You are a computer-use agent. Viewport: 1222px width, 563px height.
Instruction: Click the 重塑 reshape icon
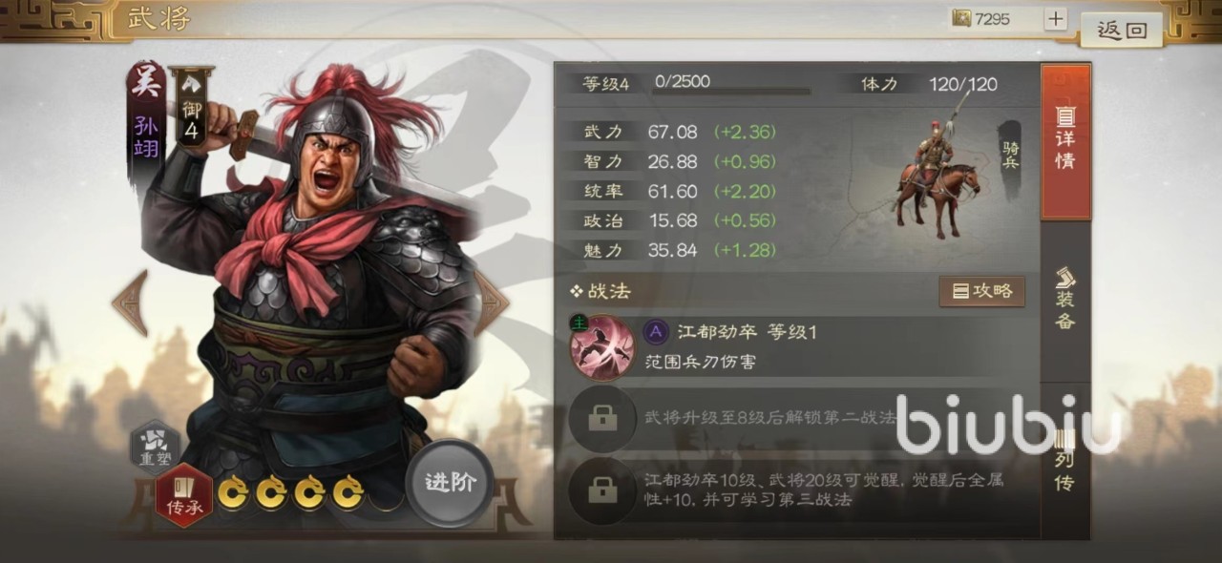[155, 445]
